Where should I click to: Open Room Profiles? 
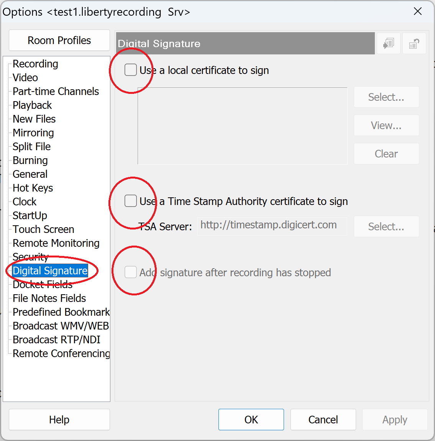pyautogui.click(x=59, y=40)
